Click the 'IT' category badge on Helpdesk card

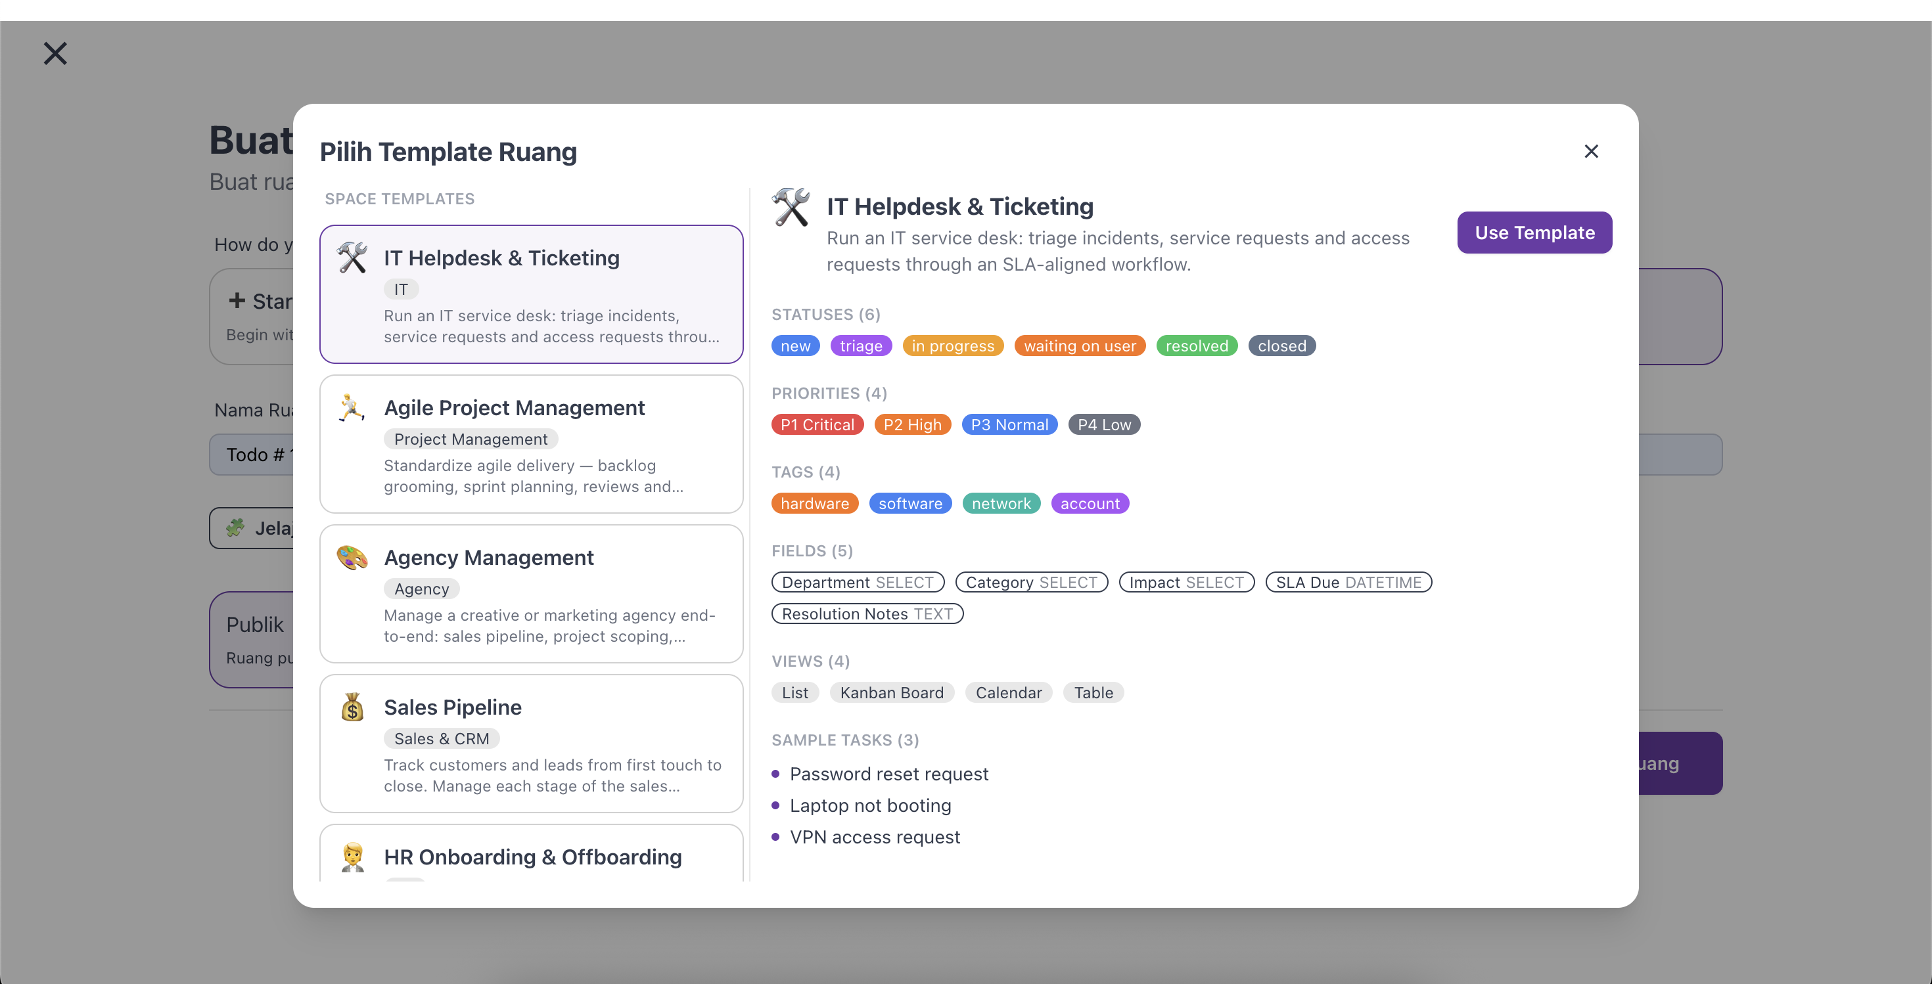(402, 289)
